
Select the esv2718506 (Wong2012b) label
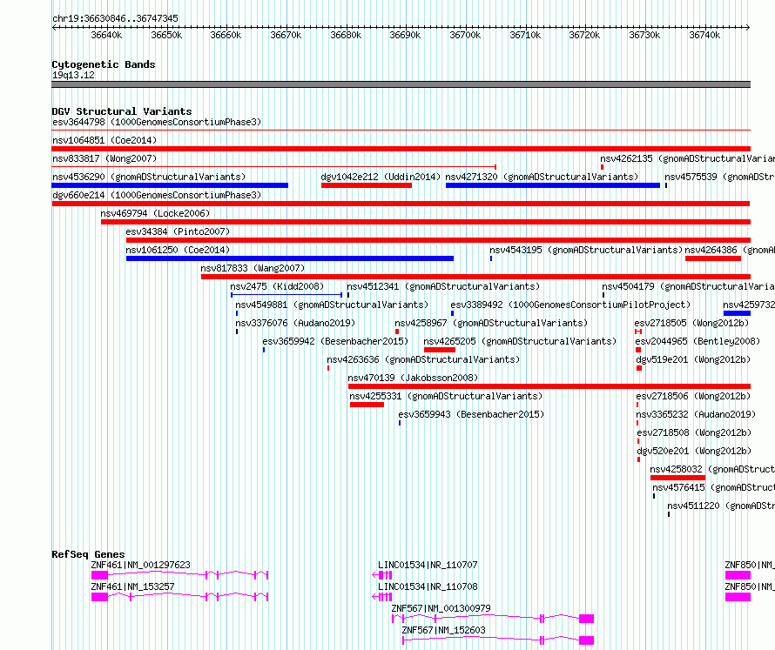[x=693, y=396]
